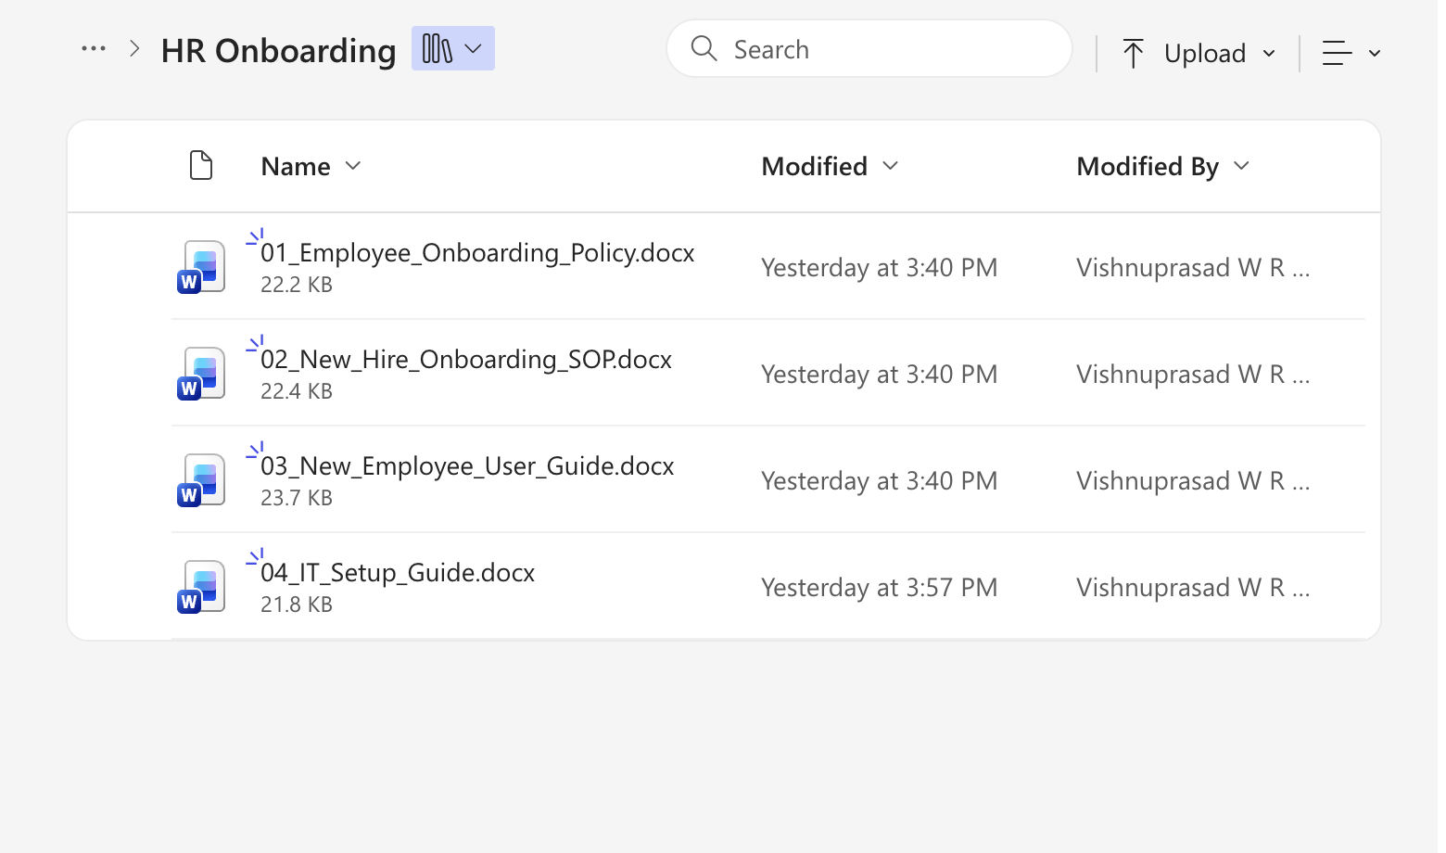Click the search magnifying glass icon

coord(704,48)
